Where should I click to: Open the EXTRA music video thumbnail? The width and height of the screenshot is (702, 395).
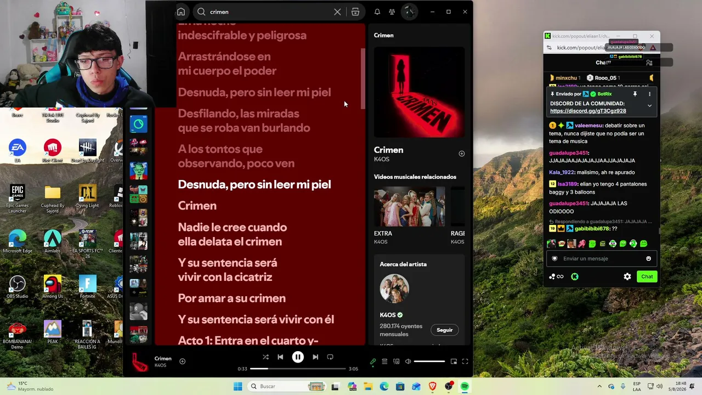click(x=409, y=206)
